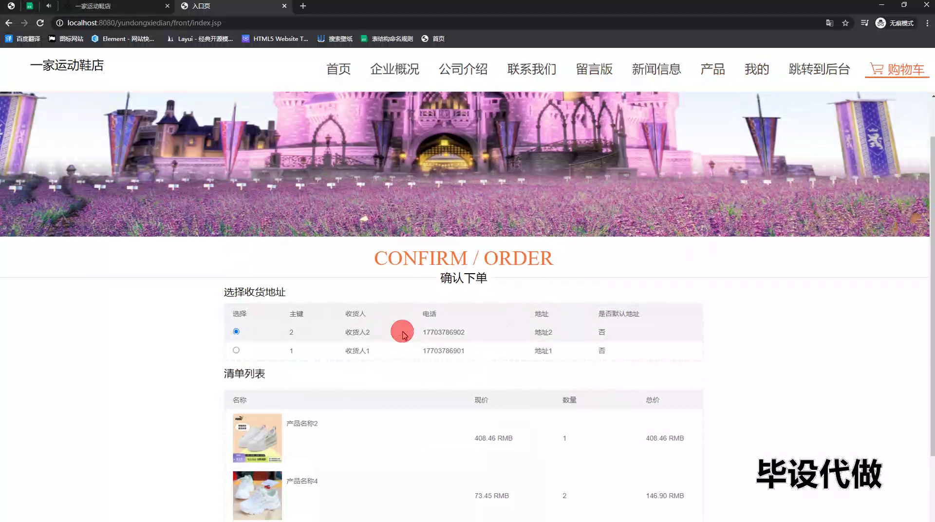Image resolution: width=935 pixels, height=522 pixels.
Task: Bookmark this page with the star icon
Action: (845, 23)
